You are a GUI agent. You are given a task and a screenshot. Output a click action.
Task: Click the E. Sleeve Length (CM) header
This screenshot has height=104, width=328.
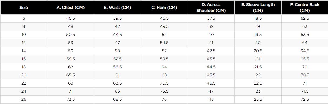258,8
